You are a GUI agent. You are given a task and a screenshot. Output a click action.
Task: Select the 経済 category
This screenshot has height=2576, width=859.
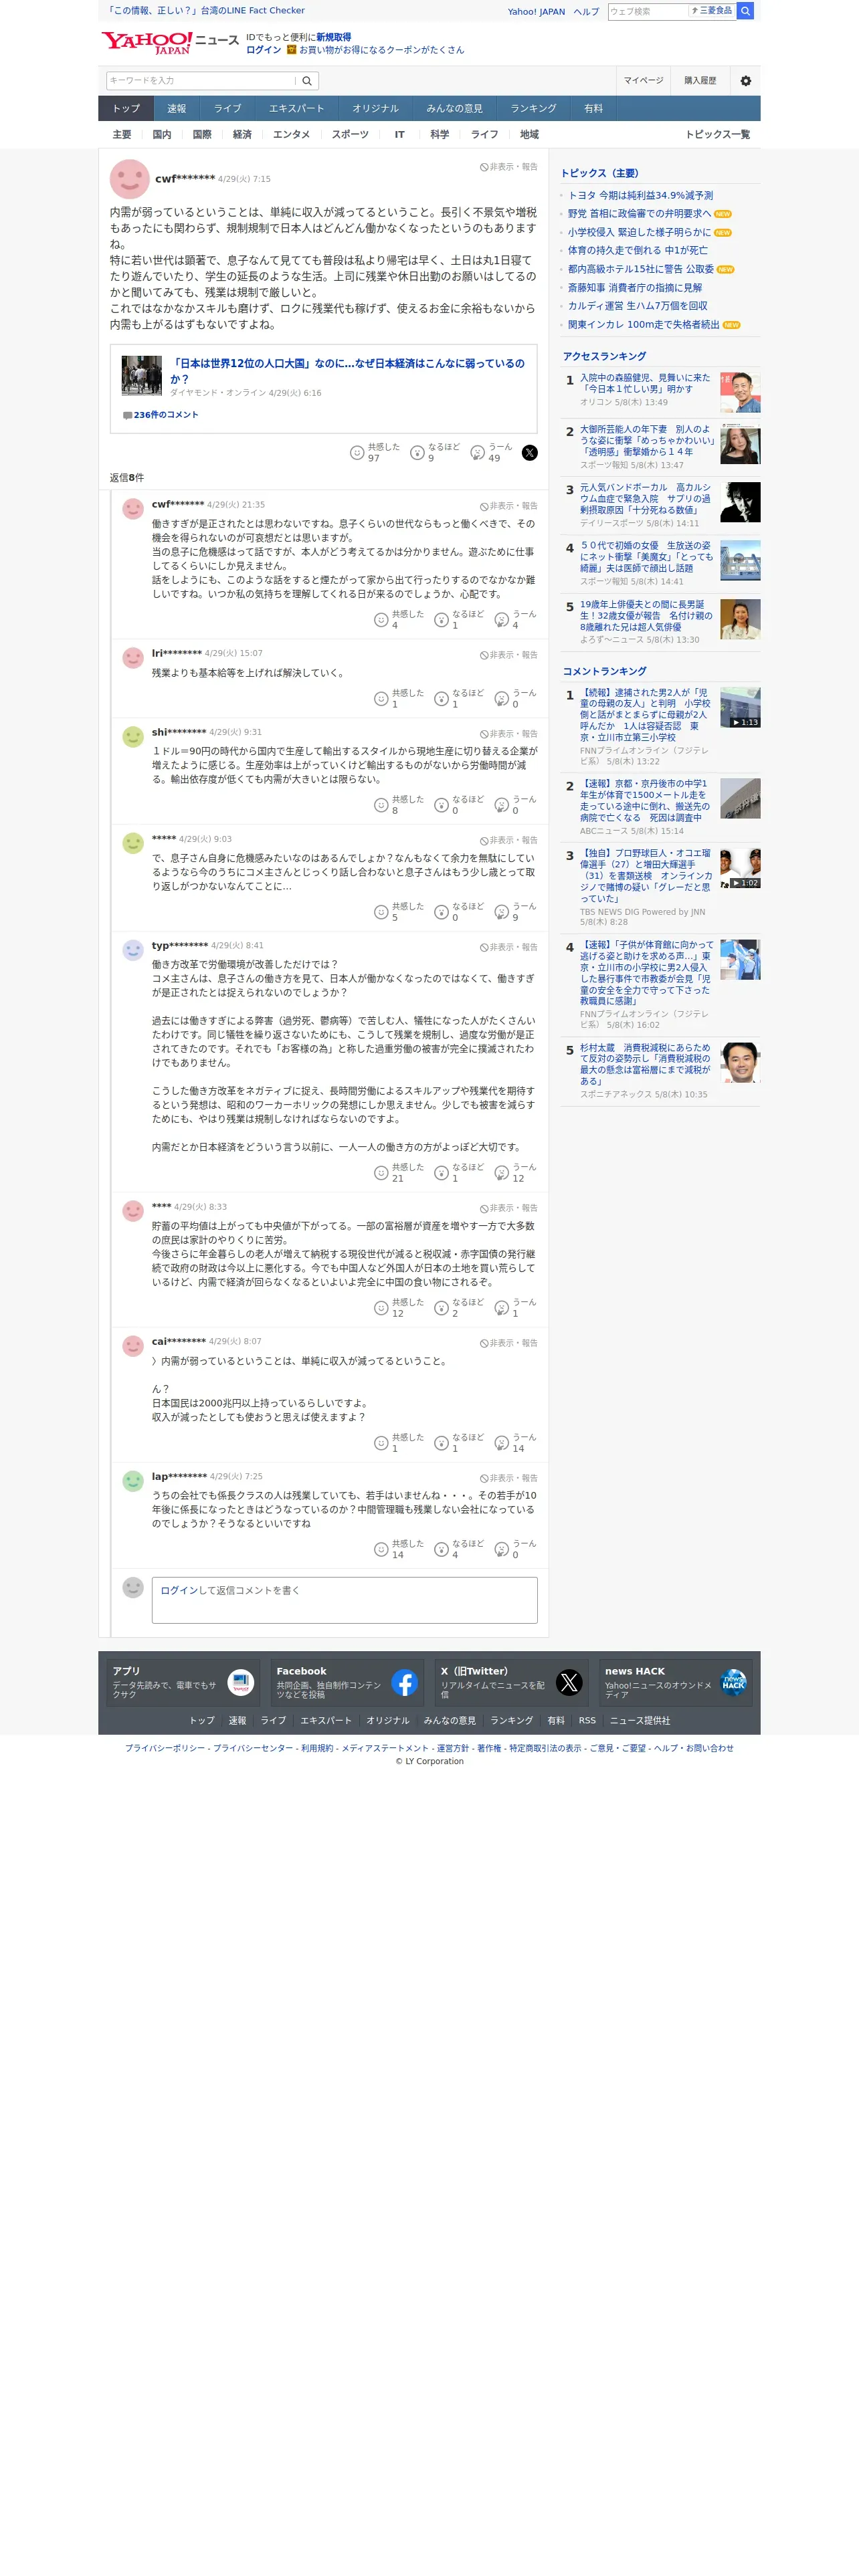242,135
